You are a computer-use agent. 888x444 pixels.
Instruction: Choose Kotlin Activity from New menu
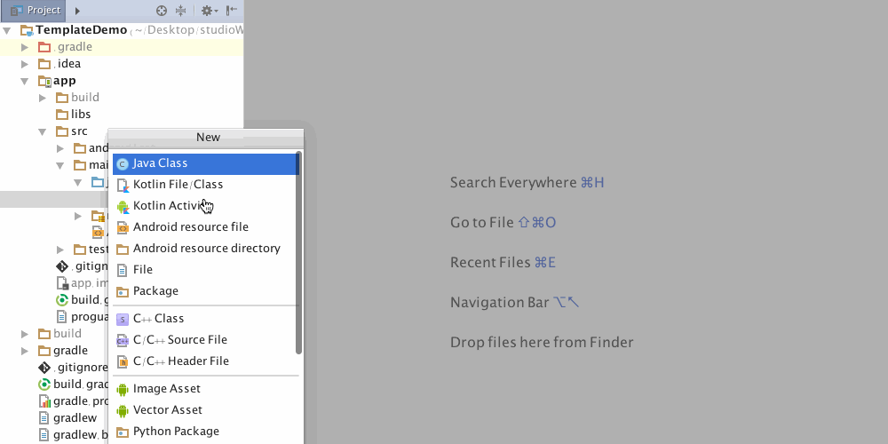(205, 206)
